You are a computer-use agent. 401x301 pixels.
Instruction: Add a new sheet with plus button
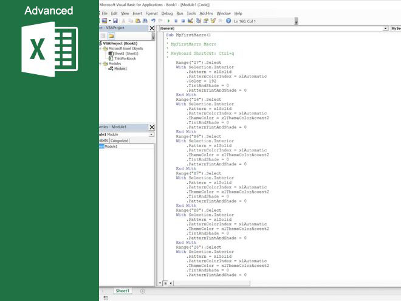tap(143, 291)
